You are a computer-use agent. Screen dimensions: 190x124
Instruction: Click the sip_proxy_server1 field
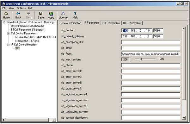point(151,71)
